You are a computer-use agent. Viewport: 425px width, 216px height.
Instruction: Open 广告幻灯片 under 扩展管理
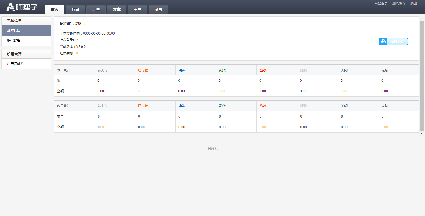pyautogui.click(x=15, y=64)
